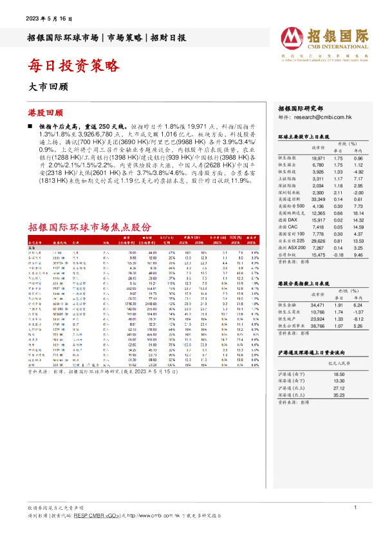
Task: Select the 深圳创业板 daily change 2.11
Action: [x=339, y=192]
